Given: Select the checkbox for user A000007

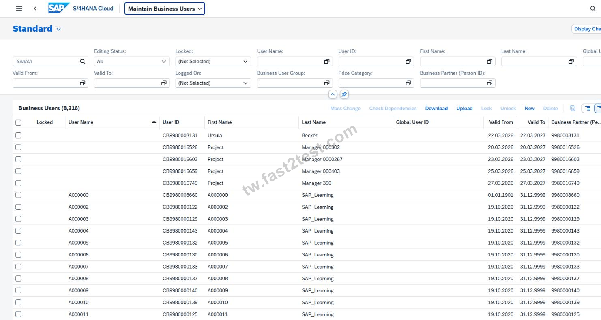Looking at the screenshot, I should (x=18, y=267).
